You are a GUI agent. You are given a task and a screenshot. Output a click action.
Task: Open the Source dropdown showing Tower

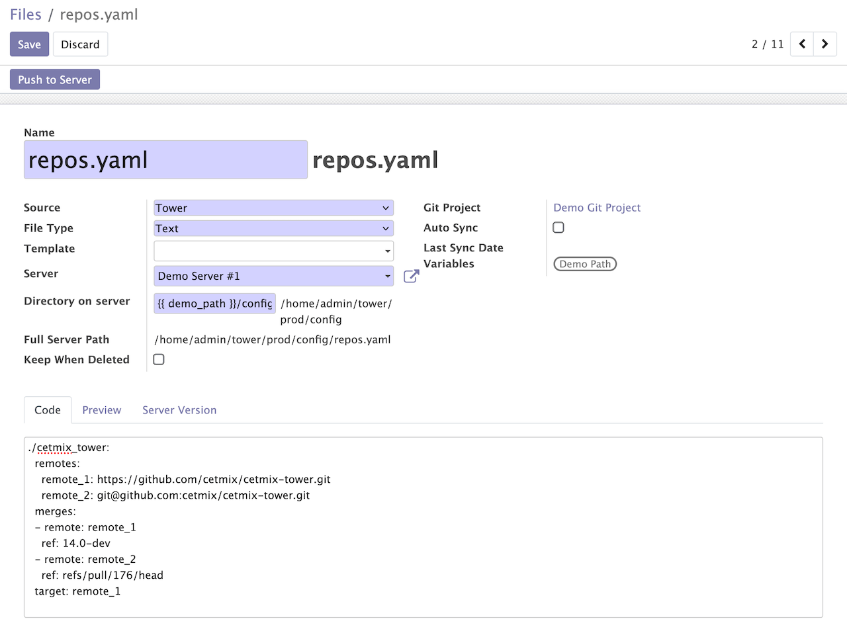pyautogui.click(x=273, y=208)
